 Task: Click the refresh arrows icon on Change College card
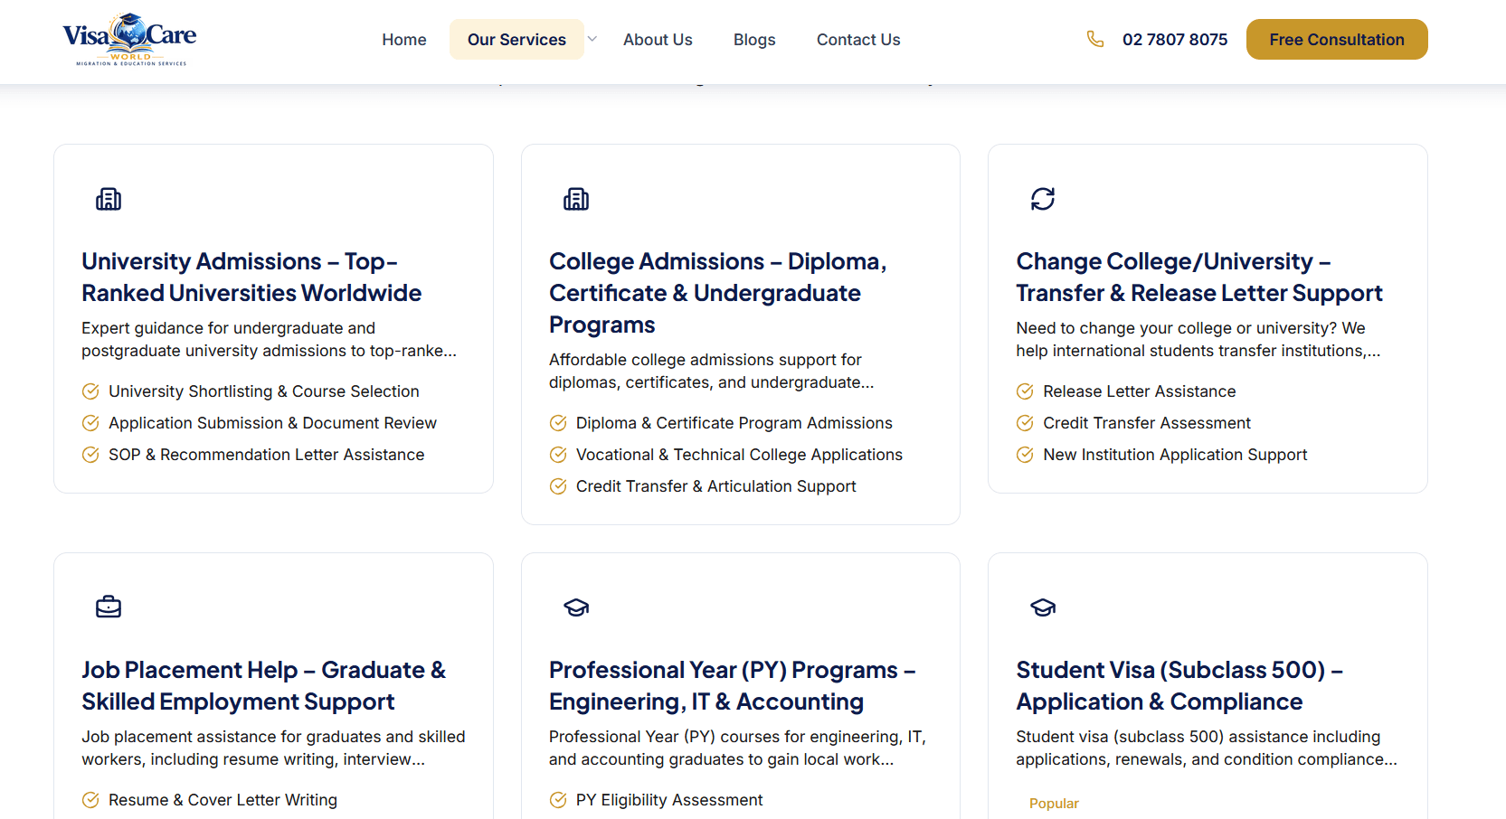[1043, 199]
